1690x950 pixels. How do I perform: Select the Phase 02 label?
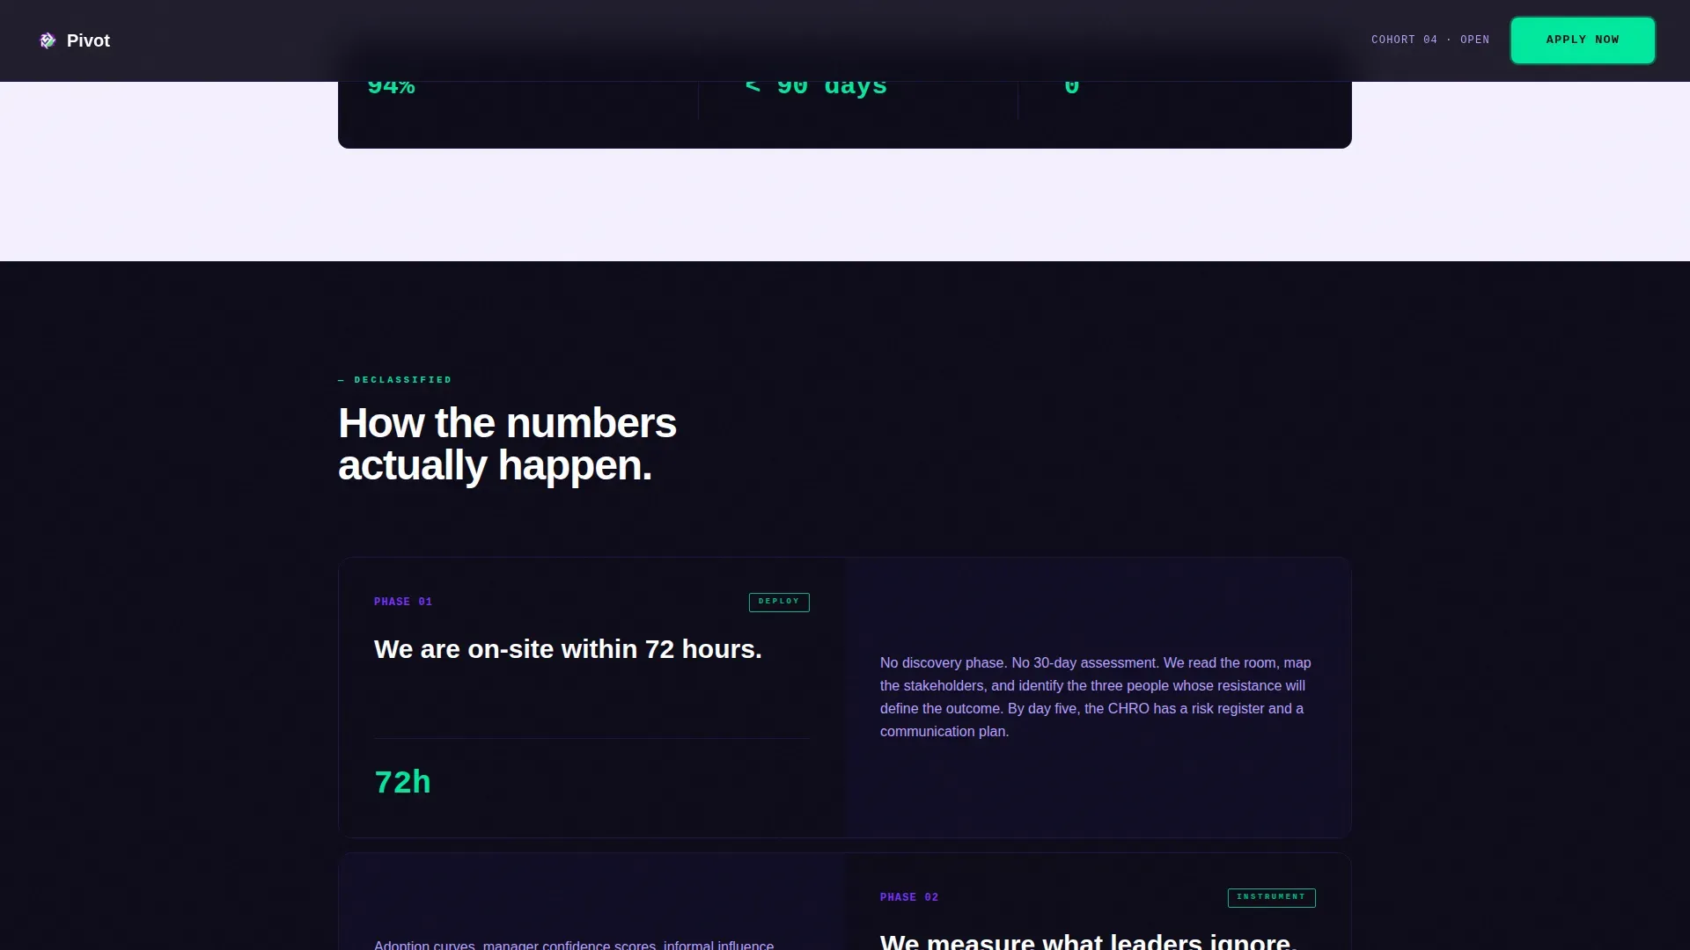tap(909, 897)
